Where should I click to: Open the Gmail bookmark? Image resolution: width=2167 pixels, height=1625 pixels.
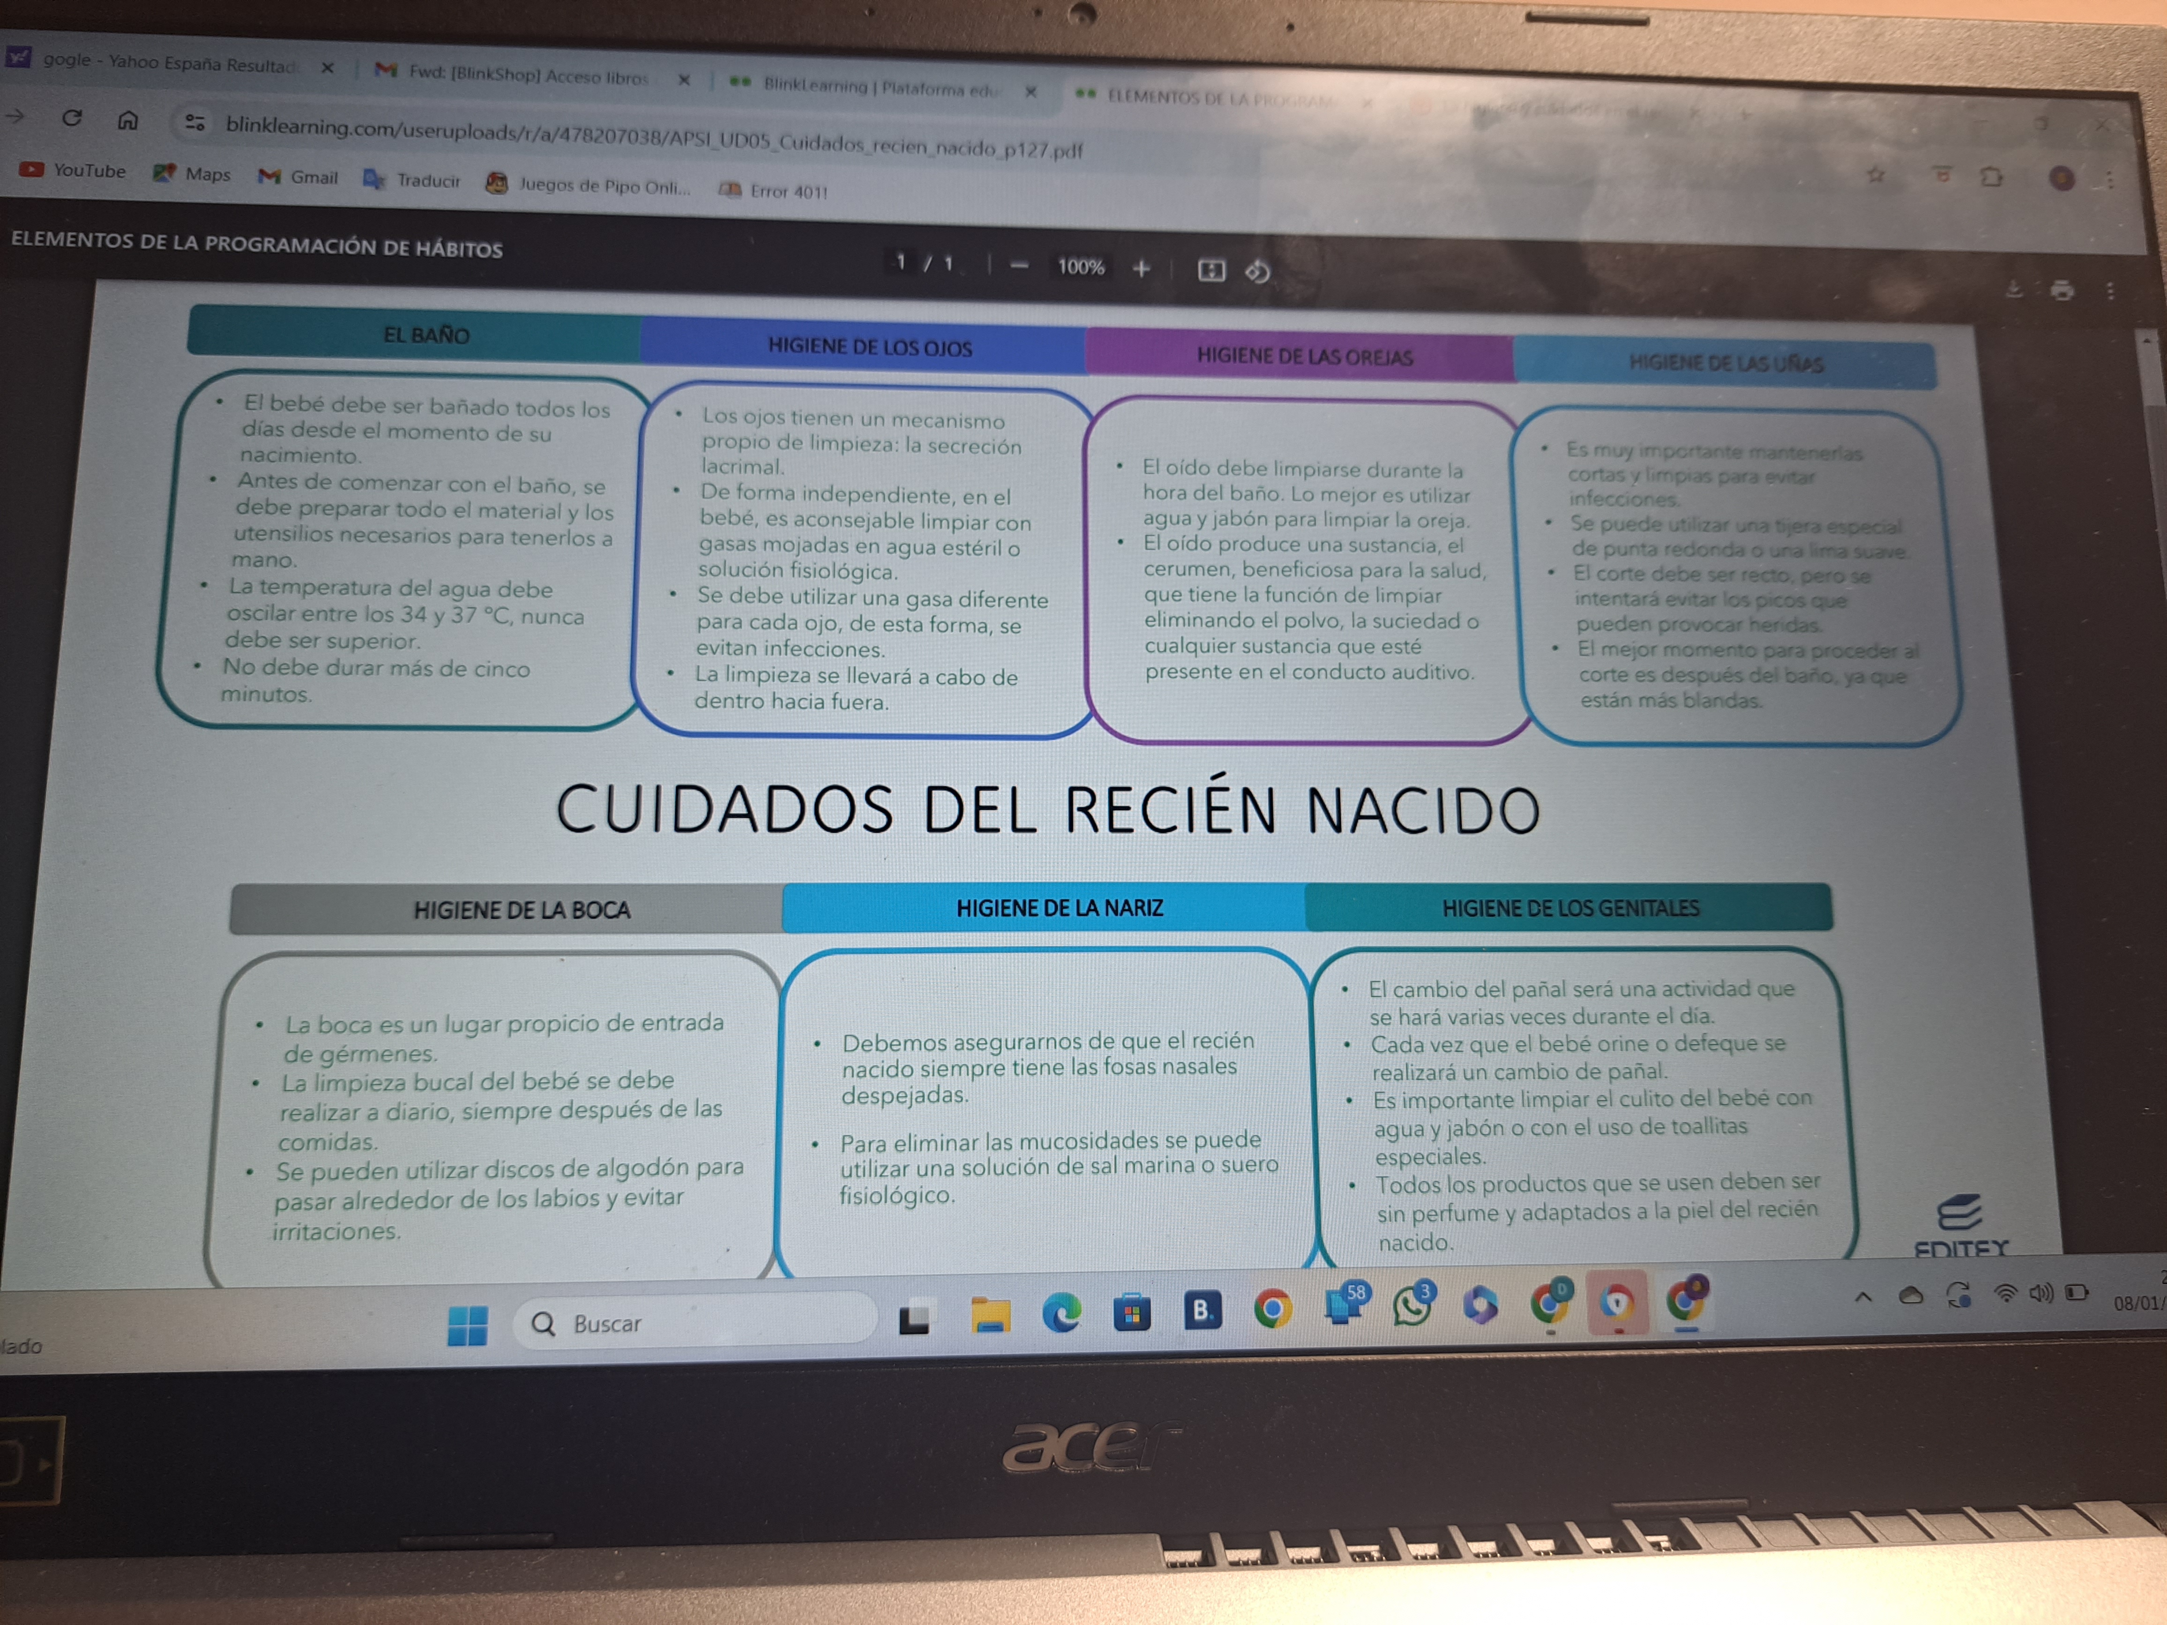[x=298, y=176]
